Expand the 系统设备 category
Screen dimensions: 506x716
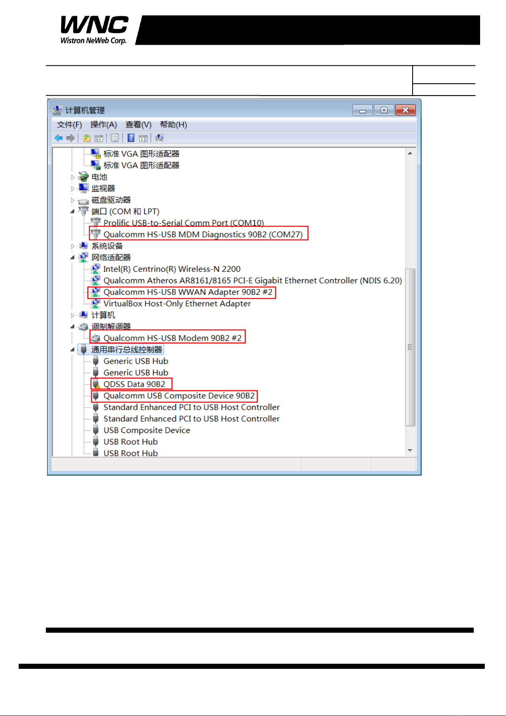tap(73, 246)
